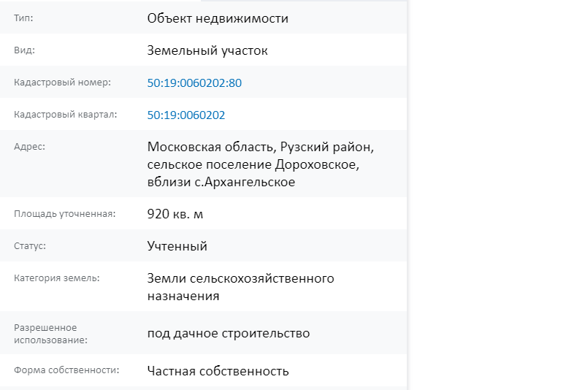This screenshot has width=585, height=390.
Task: Select the '920 кв. м' area value
Action: (x=175, y=214)
